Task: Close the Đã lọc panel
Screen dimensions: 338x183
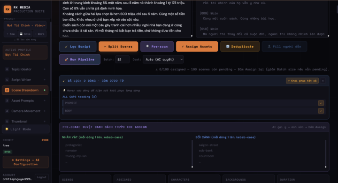Action: coord(323,81)
